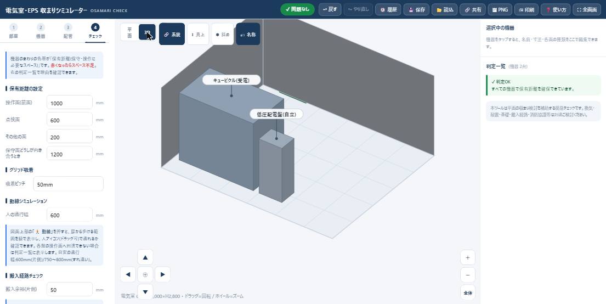The width and height of the screenshot is (606, 304).
Task: Click the app title 電気室・EPS 収まりシミュレーター
Action: (x=47, y=10)
